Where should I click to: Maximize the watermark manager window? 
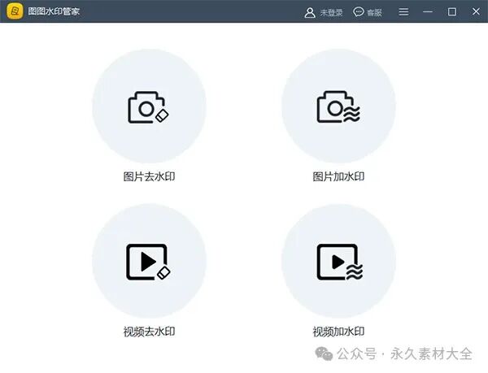coord(452,12)
